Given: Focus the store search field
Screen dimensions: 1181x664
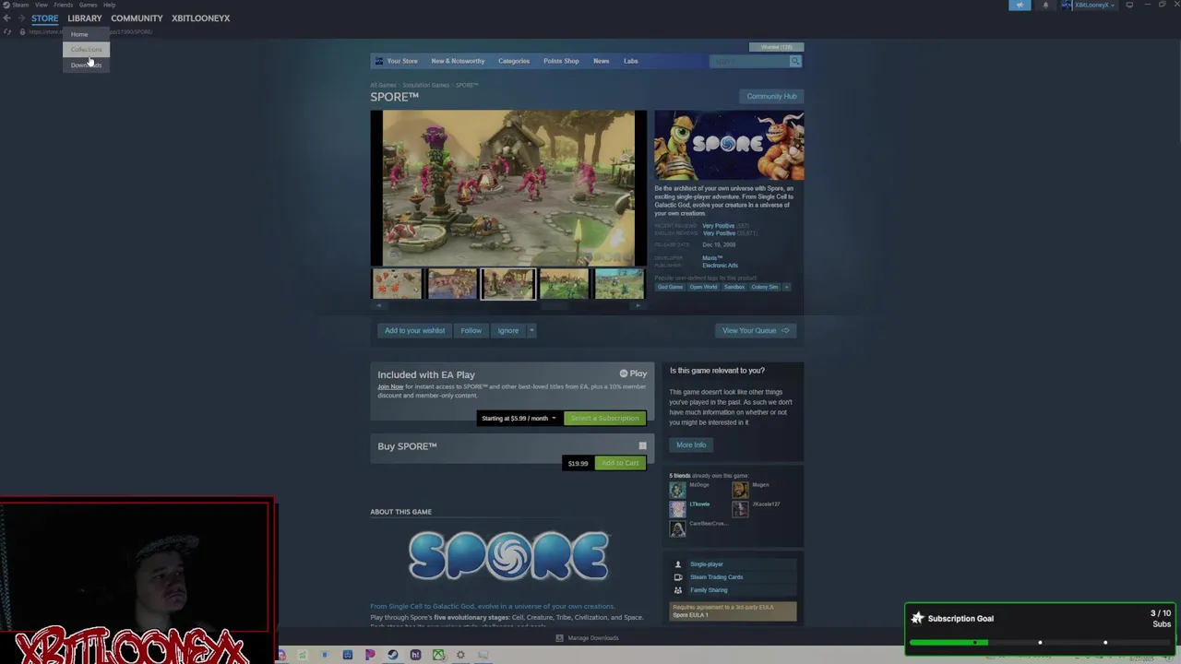Looking at the screenshot, I should tap(750, 61).
